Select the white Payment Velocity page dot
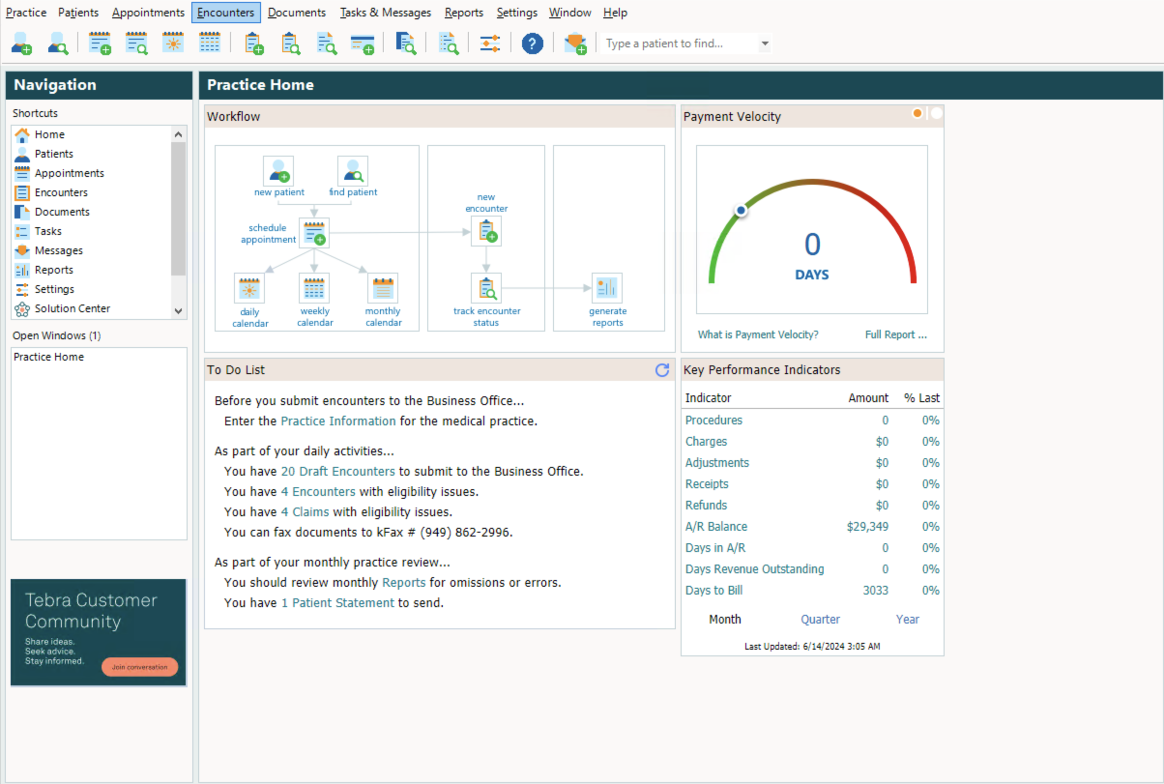 coord(936,114)
